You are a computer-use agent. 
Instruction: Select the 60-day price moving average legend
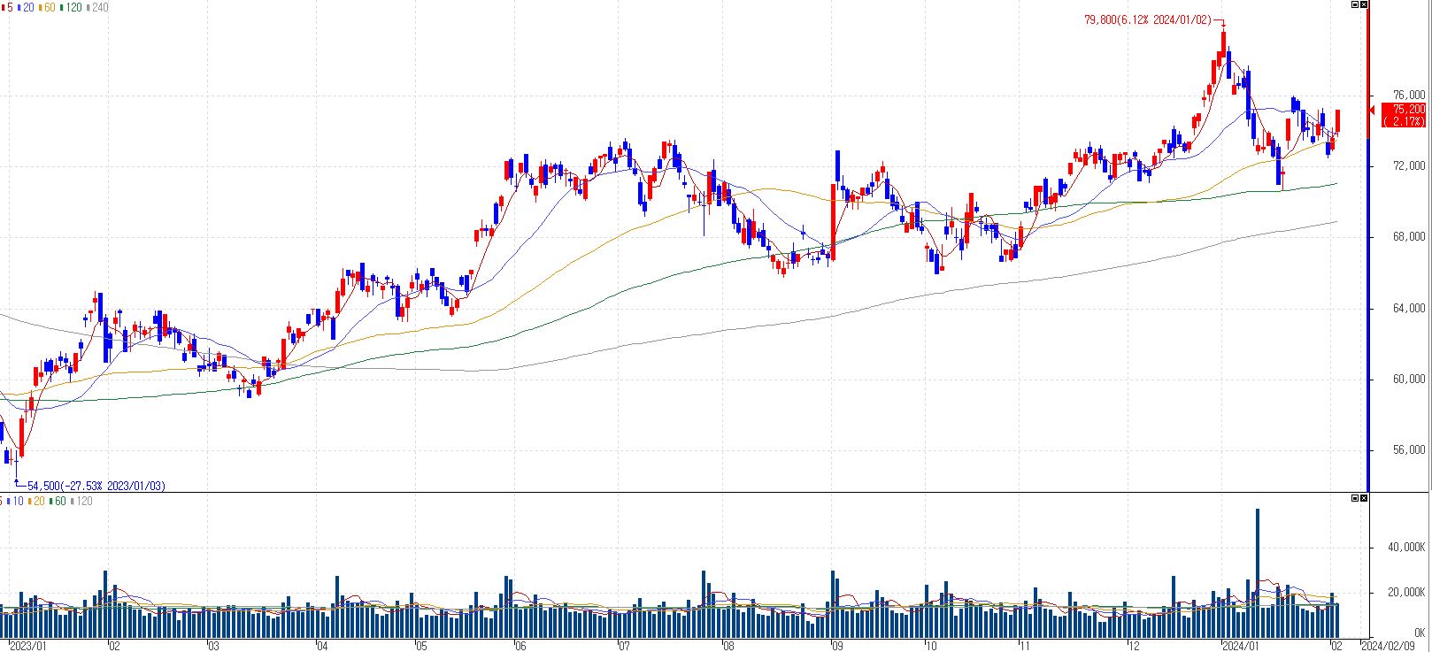48,7
